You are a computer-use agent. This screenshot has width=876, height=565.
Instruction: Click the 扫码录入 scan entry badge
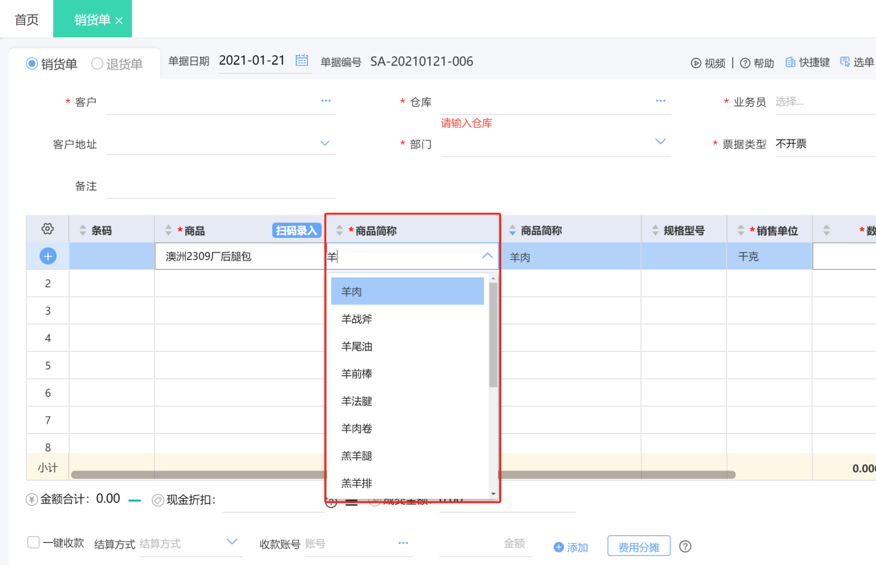coord(297,230)
